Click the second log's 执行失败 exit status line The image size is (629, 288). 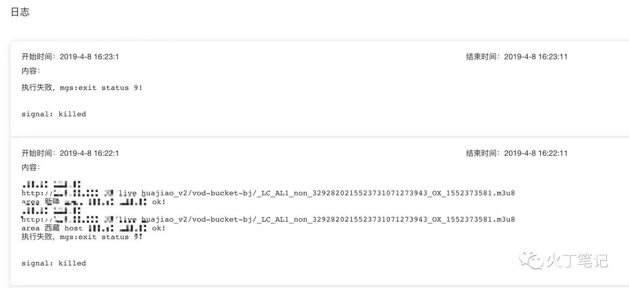tap(82, 237)
